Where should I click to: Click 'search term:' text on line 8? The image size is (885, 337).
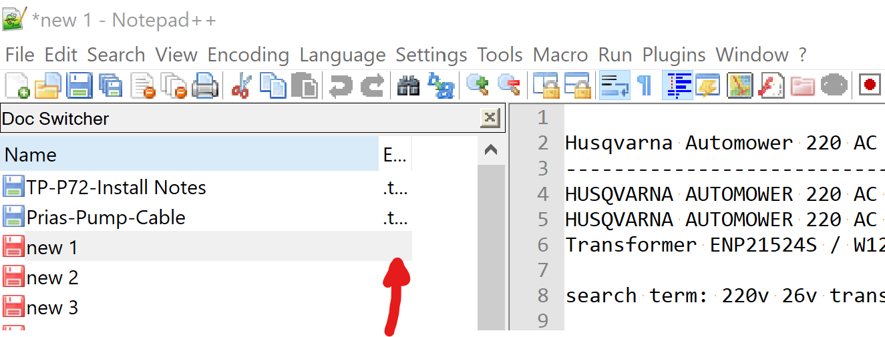(637, 296)
